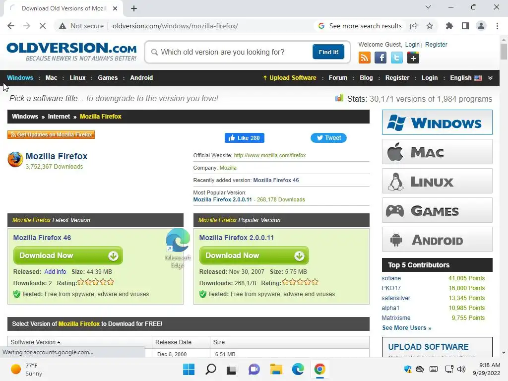Bookmark this page with the star icon

(430, 26)
